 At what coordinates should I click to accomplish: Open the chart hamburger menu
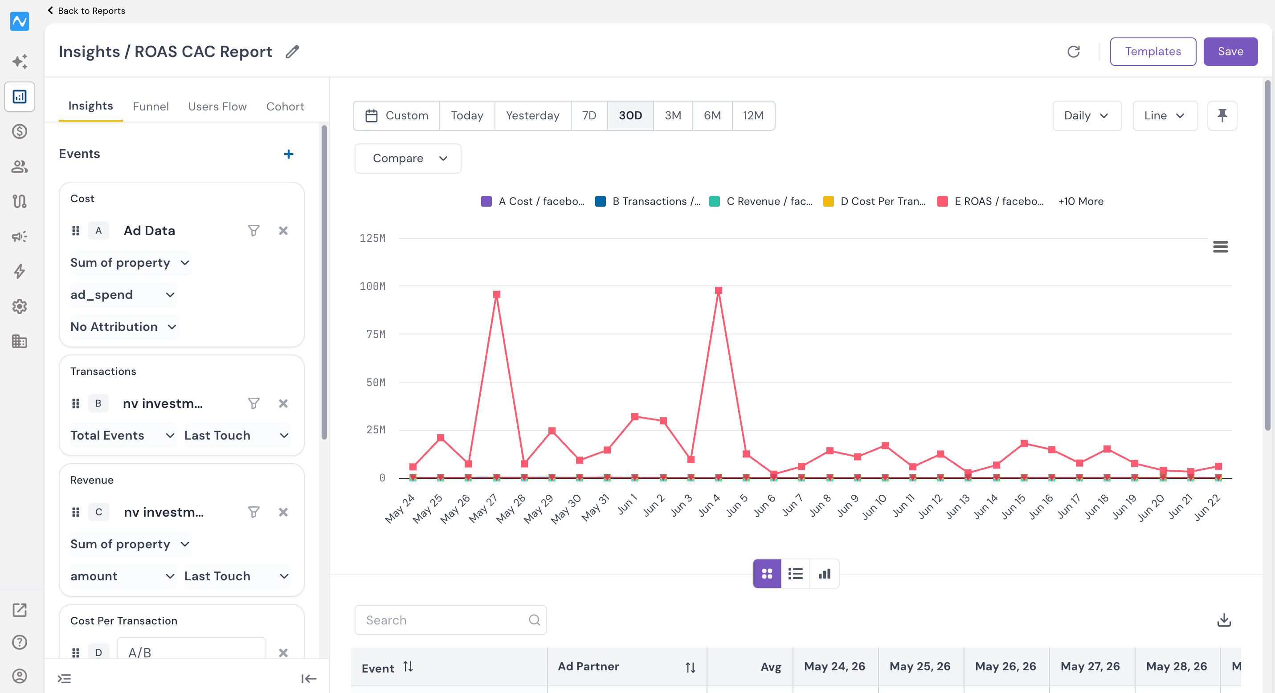pyautogui.click(x=1220, y=246)
